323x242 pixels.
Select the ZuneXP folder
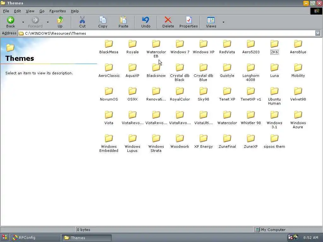tap(251, 141)
